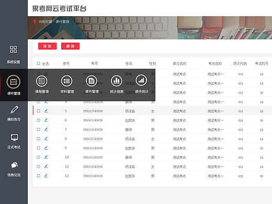The image size is (272, 204).
Task: Edit row 10 with the pencil icon
Action: (x=46, y=157)
